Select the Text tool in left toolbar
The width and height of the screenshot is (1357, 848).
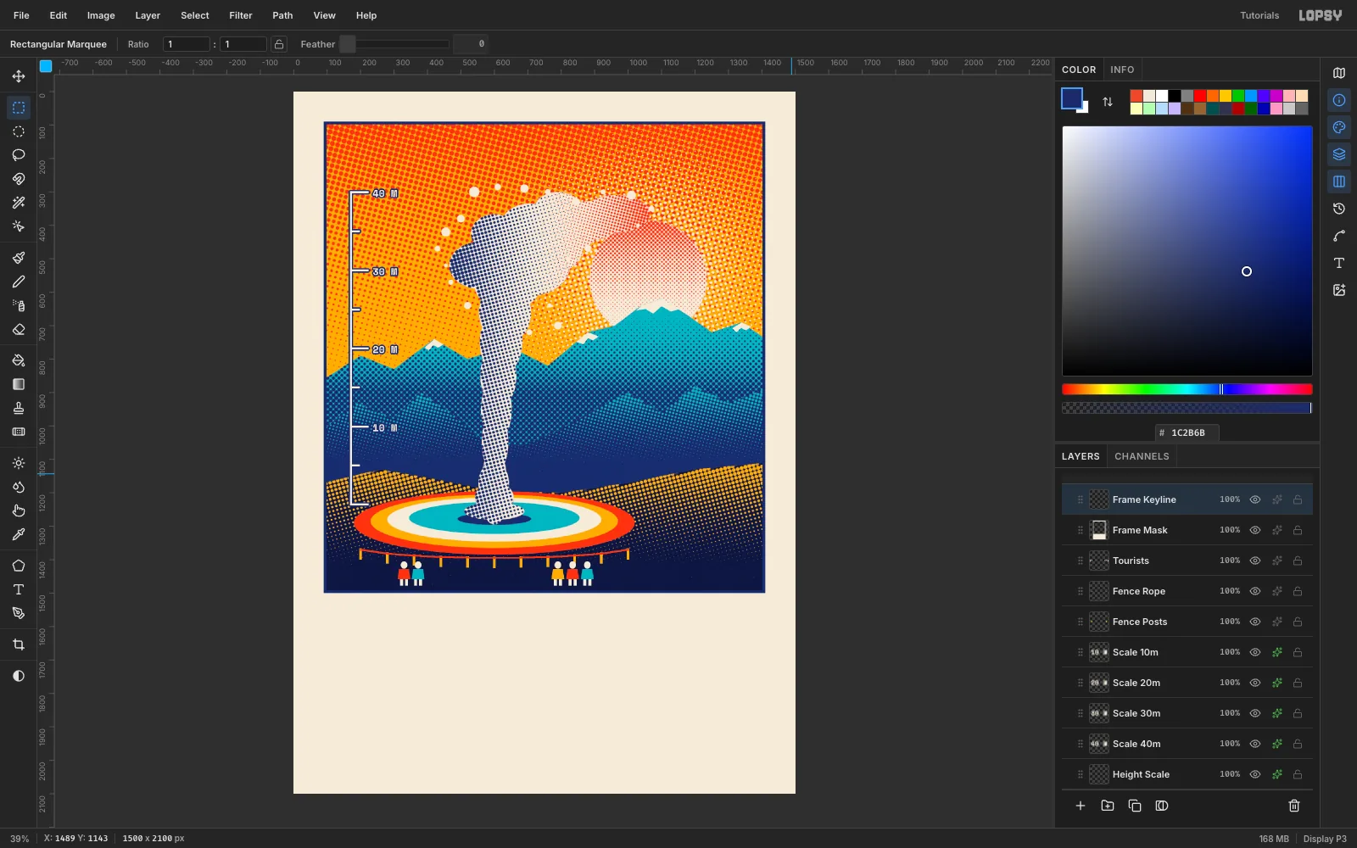coord(19,589)
